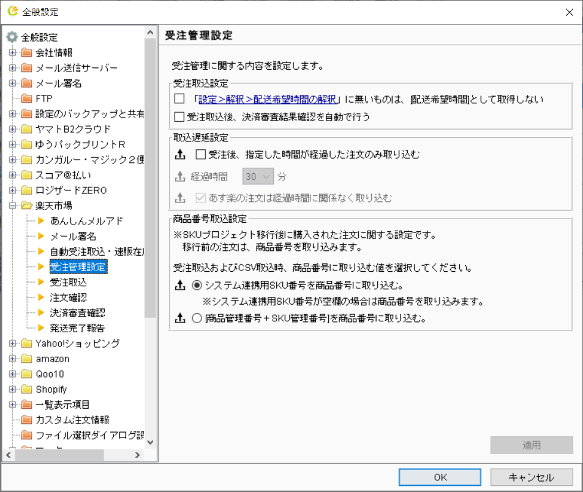Click upload icon beside 商品管理番号+SKU radio
The image size is (583, 492).
180,318
